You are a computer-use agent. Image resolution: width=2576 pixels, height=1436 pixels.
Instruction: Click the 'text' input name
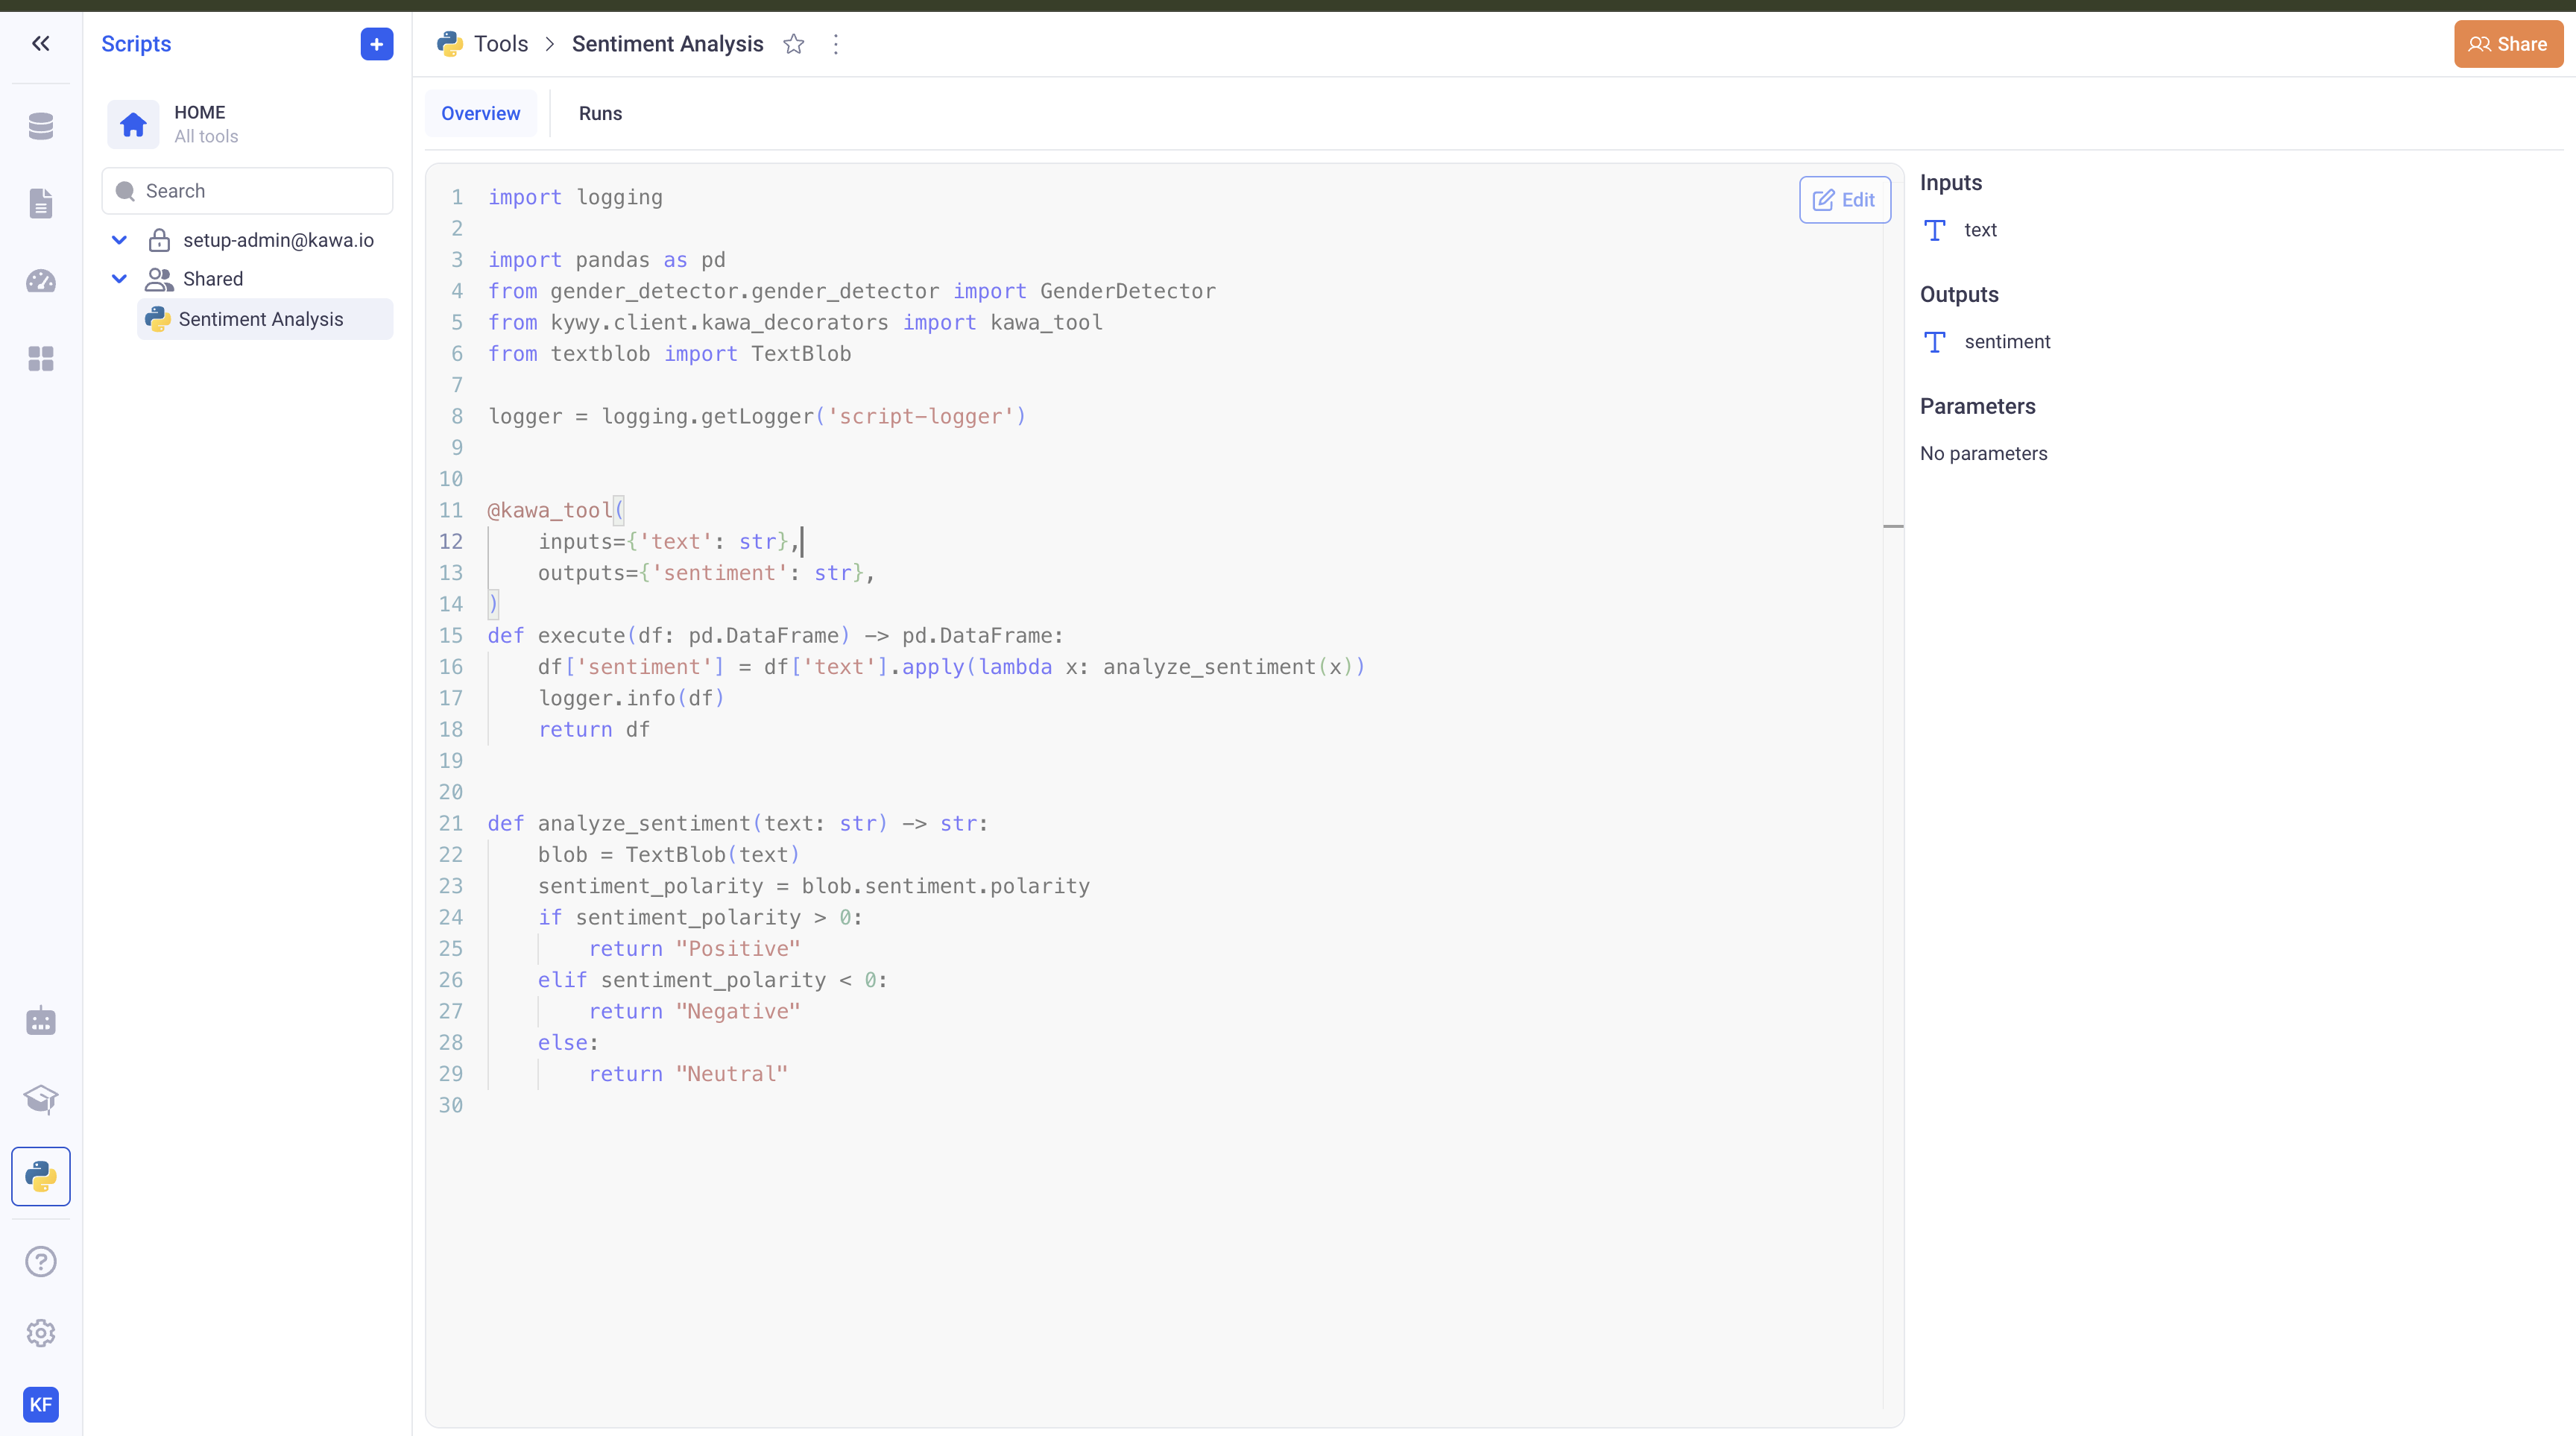coord(1980,230)
